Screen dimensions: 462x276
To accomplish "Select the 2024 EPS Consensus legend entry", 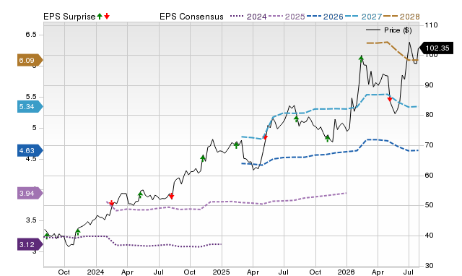I will (248, 17).
